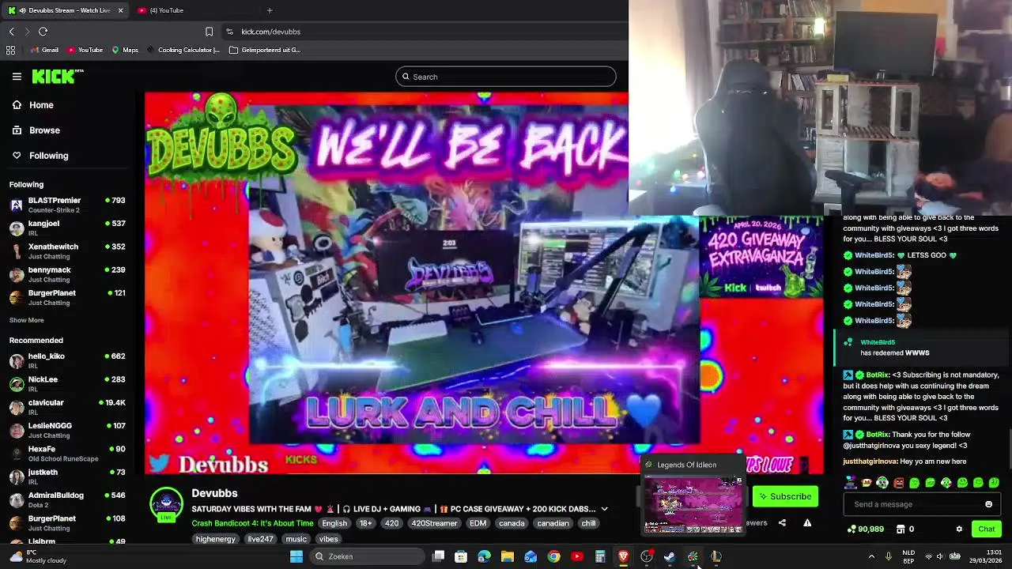Open the YouTube bookmark
Viewport: 1012px width, 569px height.
click(85, 50)
